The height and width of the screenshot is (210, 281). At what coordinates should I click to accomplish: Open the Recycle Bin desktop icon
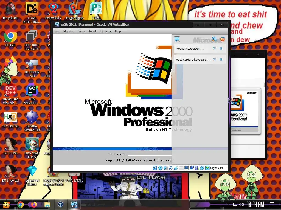click(x=10, y=11)
